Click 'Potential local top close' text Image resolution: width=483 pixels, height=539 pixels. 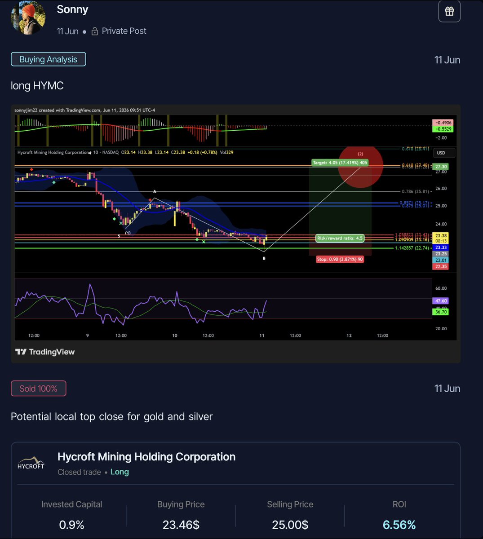(x=111, y=416)
